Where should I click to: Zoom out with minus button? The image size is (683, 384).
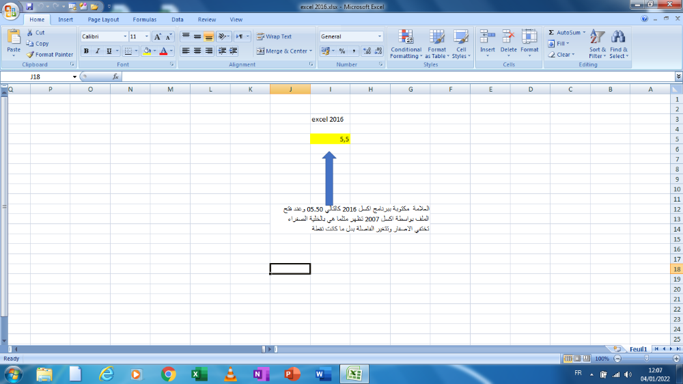pyautogui.click(x=617, y=358)
